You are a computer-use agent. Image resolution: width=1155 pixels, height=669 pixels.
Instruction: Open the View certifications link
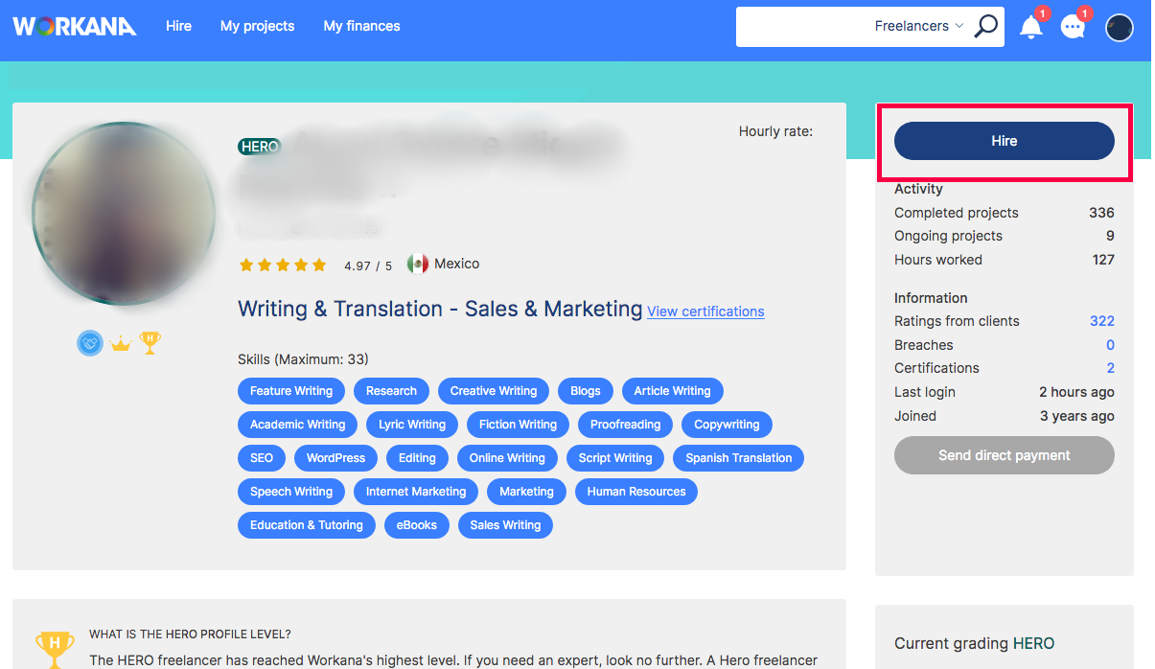(x=705, y=311)
